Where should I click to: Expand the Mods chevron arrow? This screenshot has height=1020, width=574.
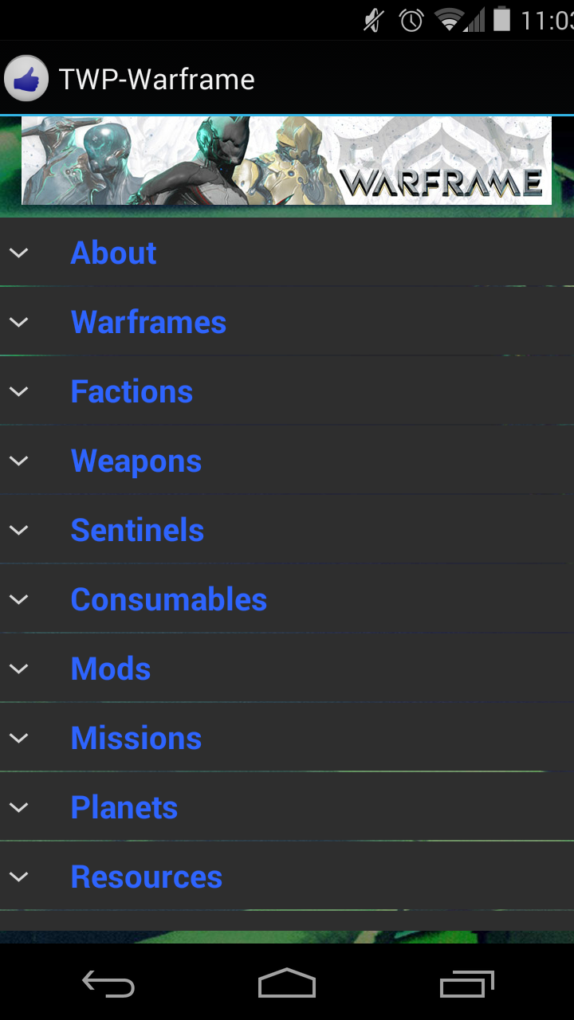pyautogui.click(x=19, y=669)
